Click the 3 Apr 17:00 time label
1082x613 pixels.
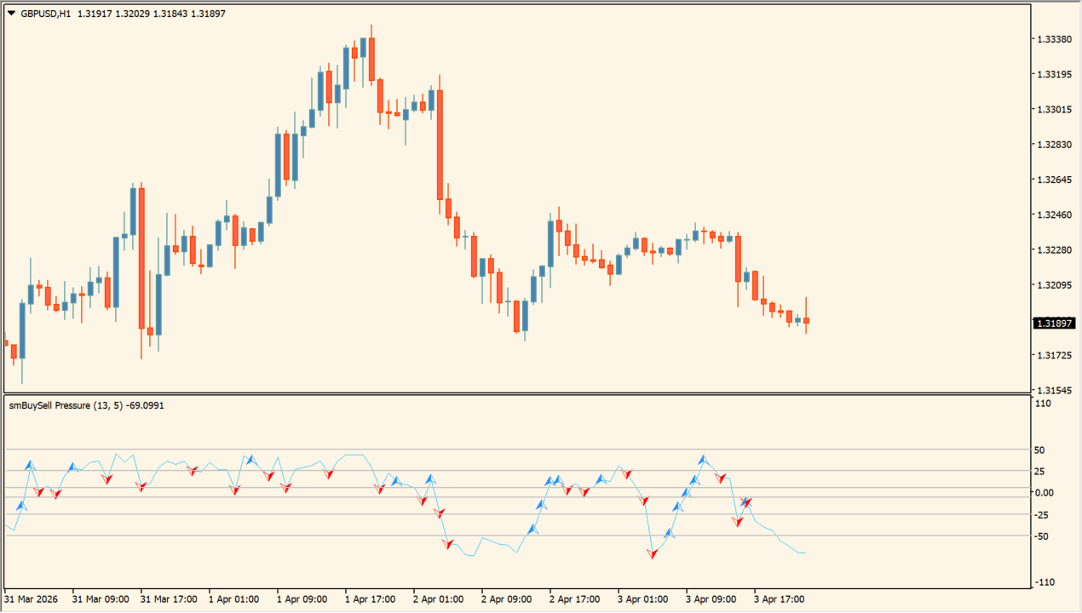tap(779, 599)
